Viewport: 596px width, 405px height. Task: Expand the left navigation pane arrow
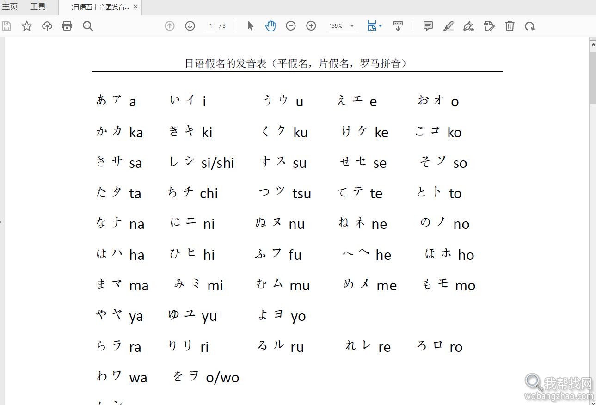tap(1, 222)
